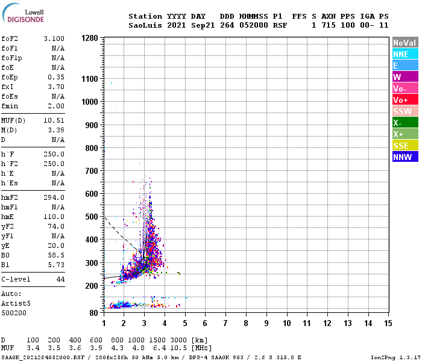
Task: Click the 10 MHz frequency axis label
Action: [286, 323]
